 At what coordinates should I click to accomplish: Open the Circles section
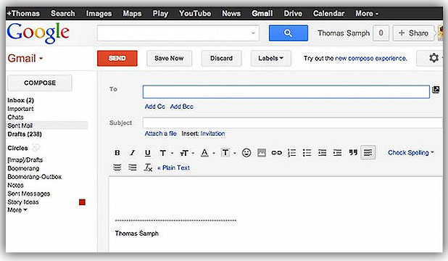pos(17,148)
